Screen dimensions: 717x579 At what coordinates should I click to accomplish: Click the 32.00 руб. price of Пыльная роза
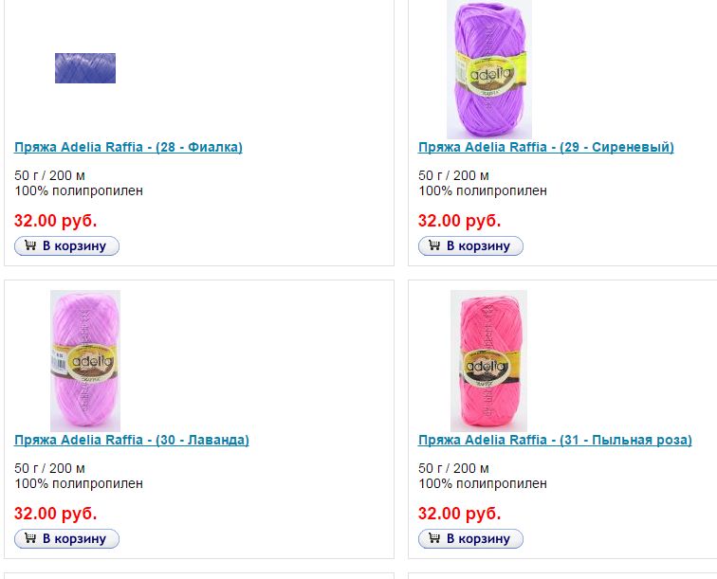pyautogui.click(x=460, y=514)
